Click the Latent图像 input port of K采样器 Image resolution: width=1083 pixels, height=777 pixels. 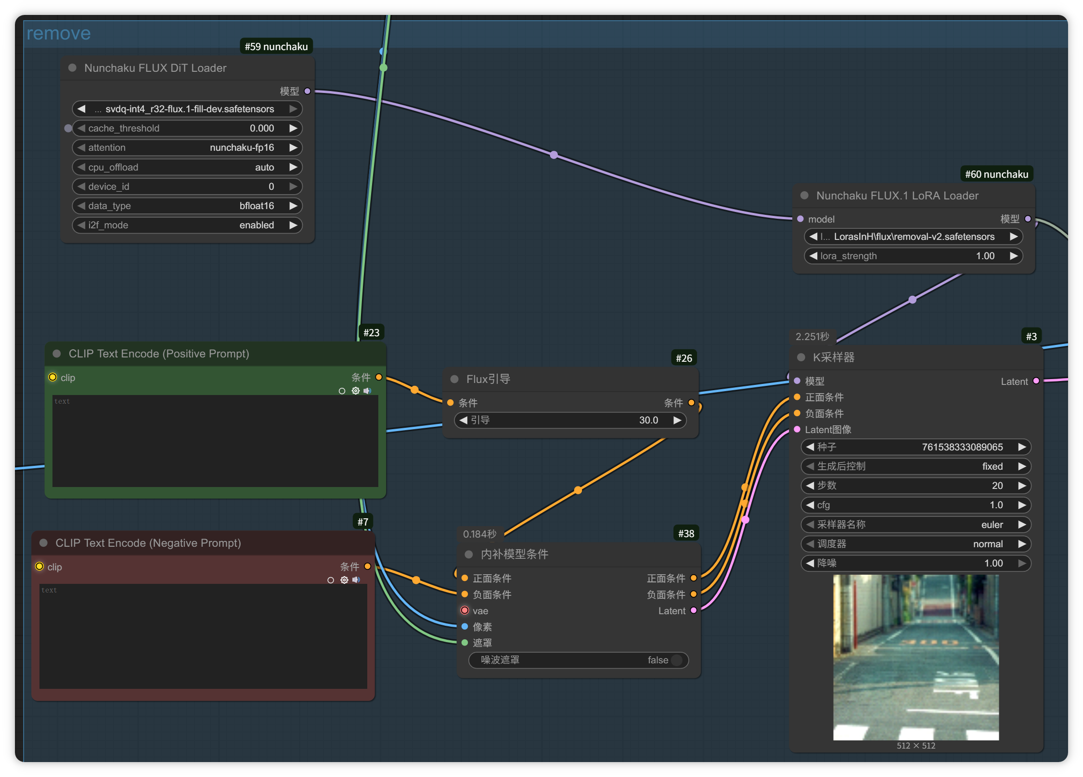pos(797,429)
